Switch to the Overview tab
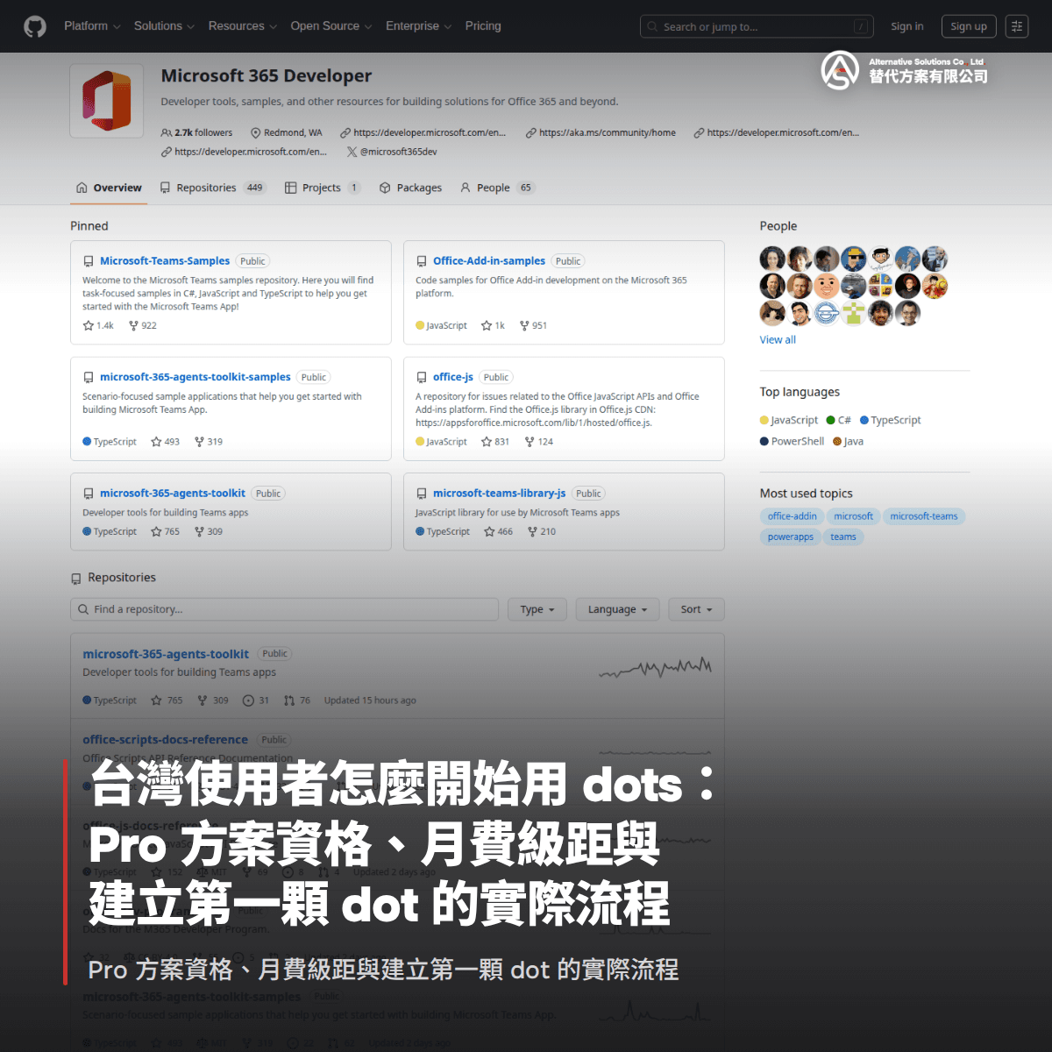The image size is (1052, 1052). coord(109,188)
